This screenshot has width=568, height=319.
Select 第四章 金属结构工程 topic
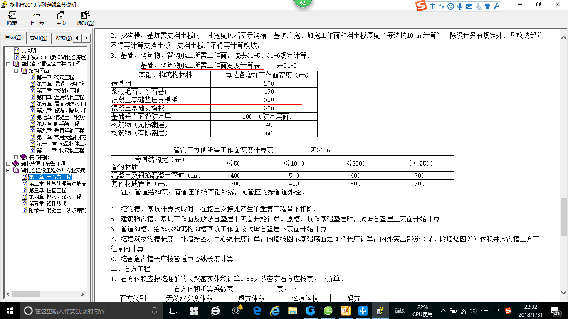point(60,97)
